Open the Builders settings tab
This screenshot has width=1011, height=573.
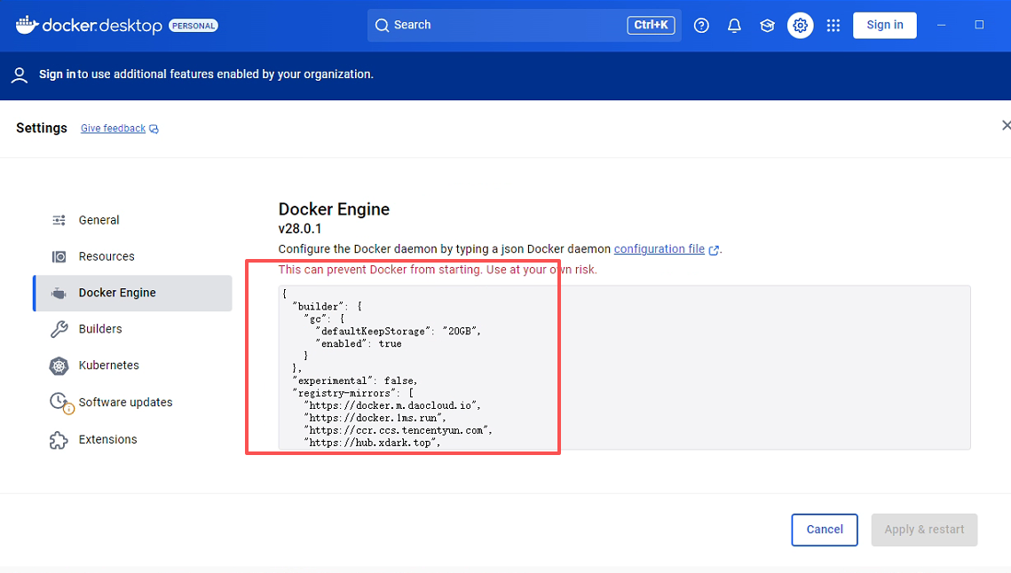click(133, 329)
